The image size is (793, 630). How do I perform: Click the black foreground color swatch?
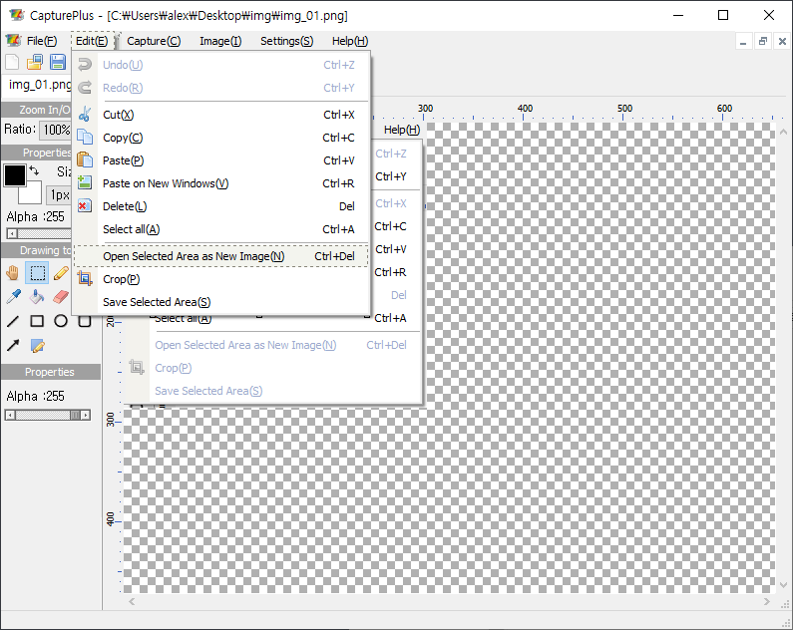pos(15,175)
